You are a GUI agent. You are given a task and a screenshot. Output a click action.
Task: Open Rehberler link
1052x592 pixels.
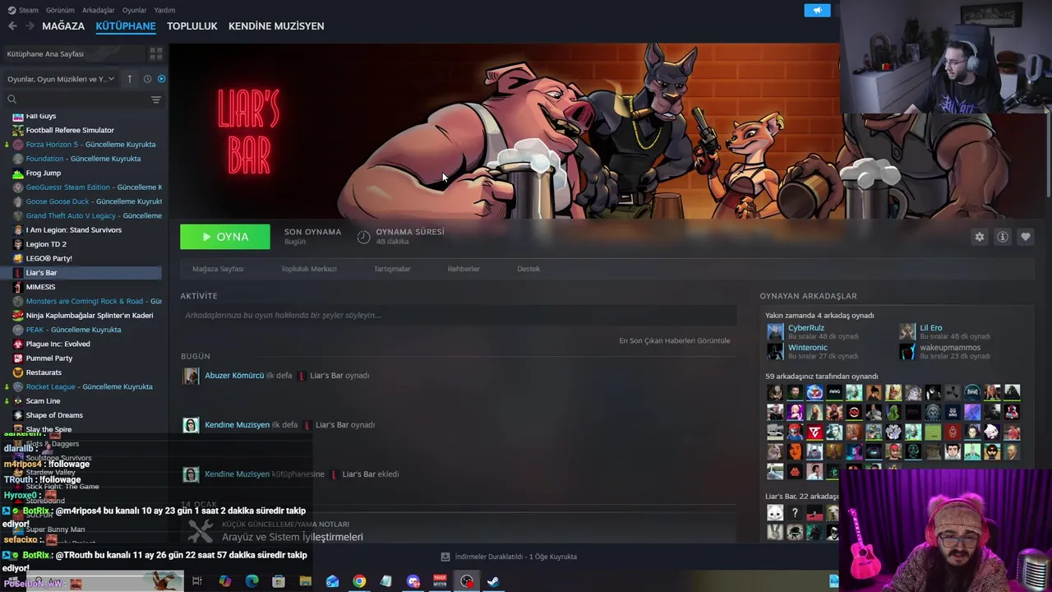464,269
